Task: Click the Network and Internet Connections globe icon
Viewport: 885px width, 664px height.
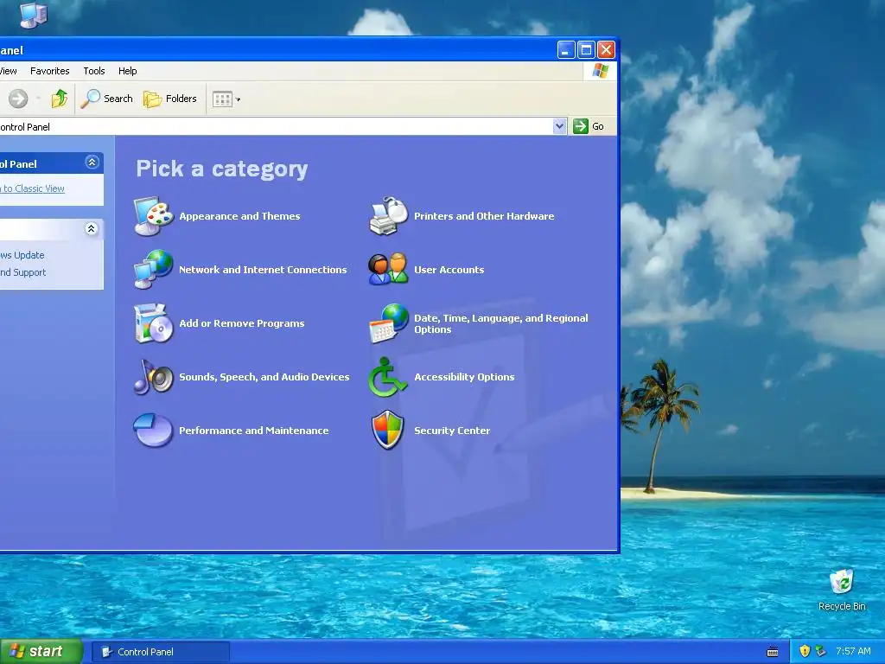Action: [154, 270]
